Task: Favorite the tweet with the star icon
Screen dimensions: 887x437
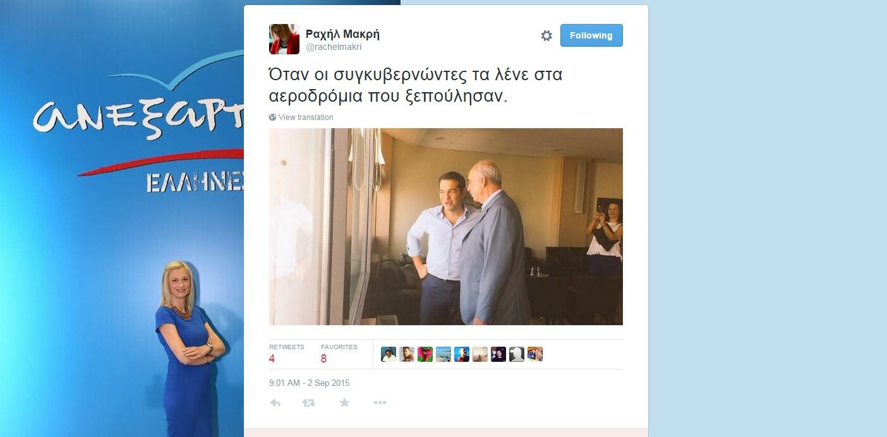Action: tap(344, 402)
